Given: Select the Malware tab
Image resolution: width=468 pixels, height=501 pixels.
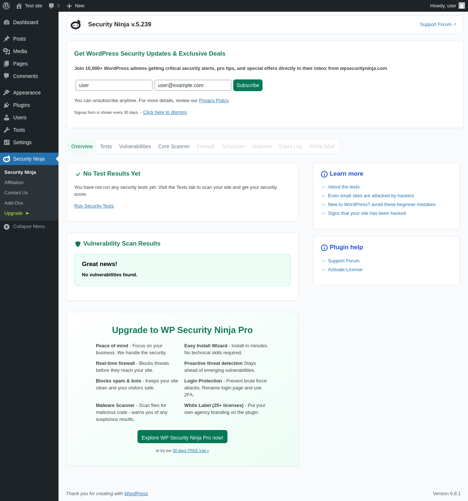Looking at the screenshot, I should (x=262, y=146).
